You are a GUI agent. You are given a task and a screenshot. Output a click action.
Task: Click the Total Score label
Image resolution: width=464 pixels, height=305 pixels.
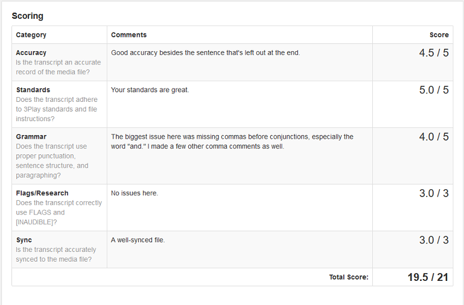pyautogui.click(x=349, y=277)
